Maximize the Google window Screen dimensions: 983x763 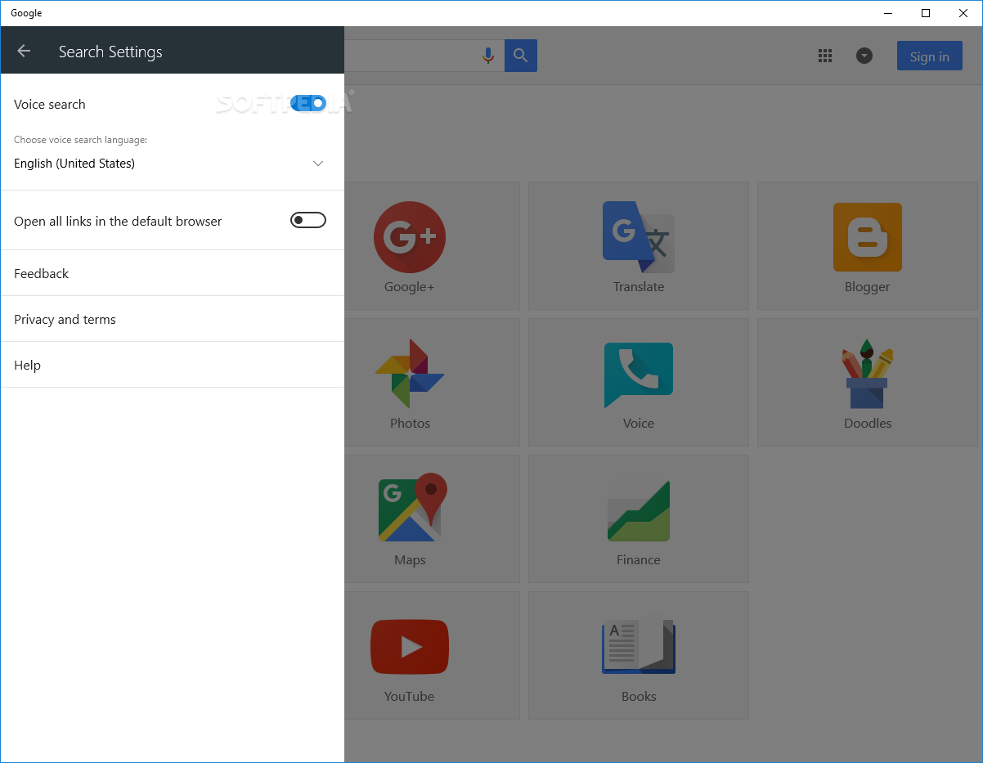pos(926,13)
